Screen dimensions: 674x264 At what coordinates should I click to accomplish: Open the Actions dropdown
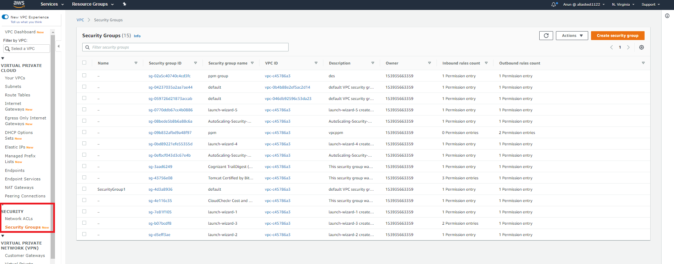572,35
